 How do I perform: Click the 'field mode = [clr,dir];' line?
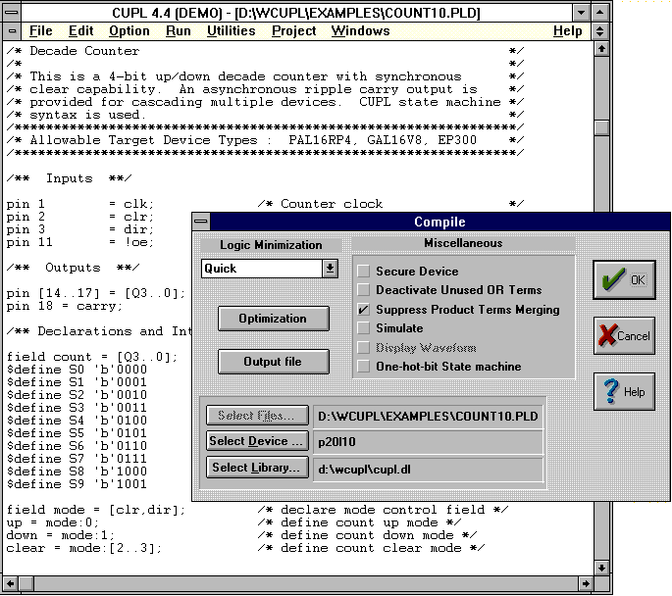click(95, 510)
